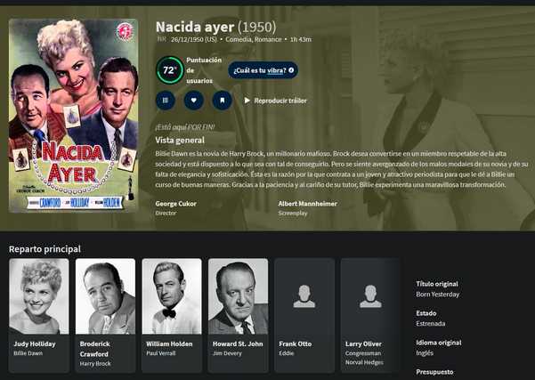Click Broderick Crawford name link
Screen dimensions: 535x380
[94, 349]
